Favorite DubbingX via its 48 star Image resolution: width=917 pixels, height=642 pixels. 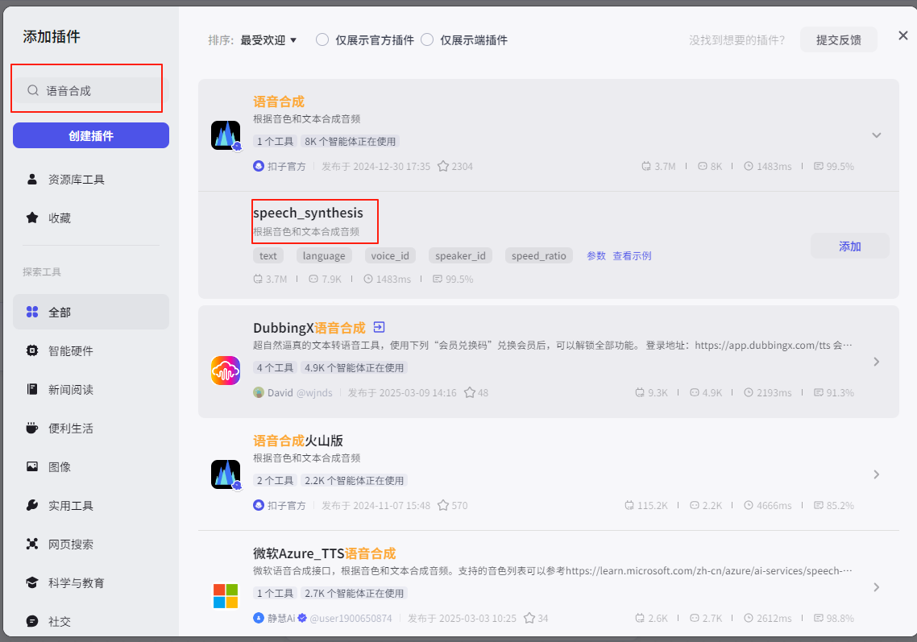point(470,392)
